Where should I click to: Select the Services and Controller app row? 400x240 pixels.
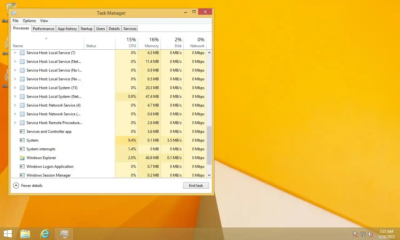coord(109,132)
